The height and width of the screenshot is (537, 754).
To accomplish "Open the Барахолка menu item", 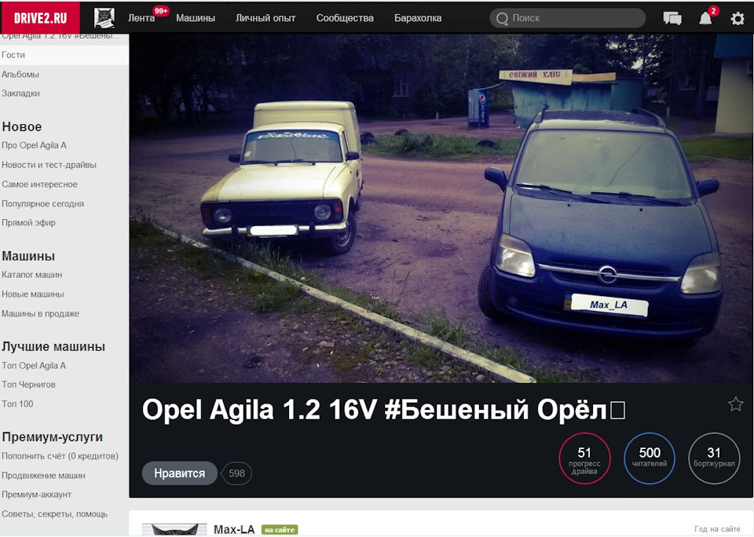I will point(418,18).
